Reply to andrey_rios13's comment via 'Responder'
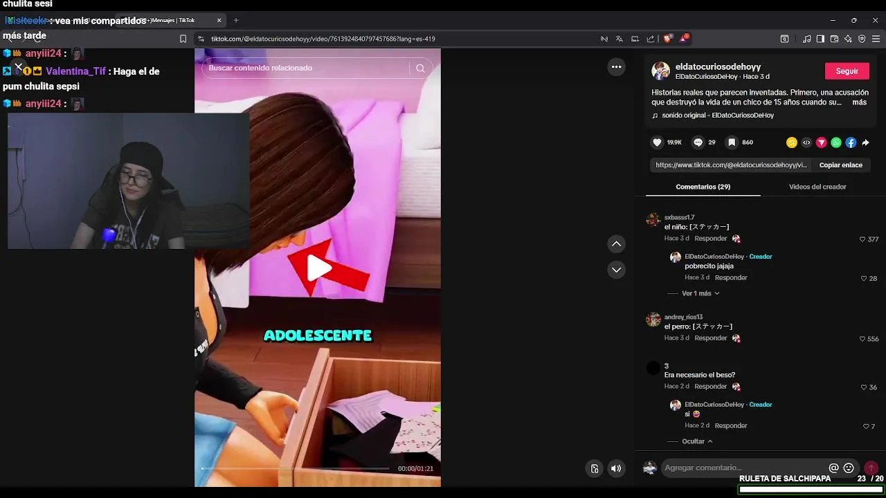Image resolution: width=886 pixels, height=498 pixels. [710, 338]
